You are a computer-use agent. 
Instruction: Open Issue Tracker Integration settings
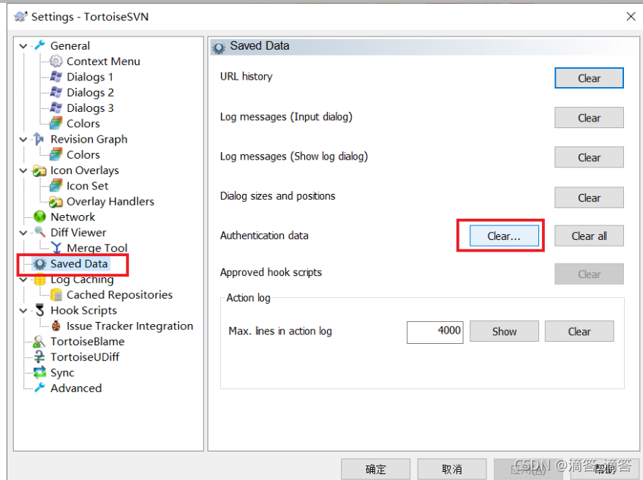(x=129, y=326)
